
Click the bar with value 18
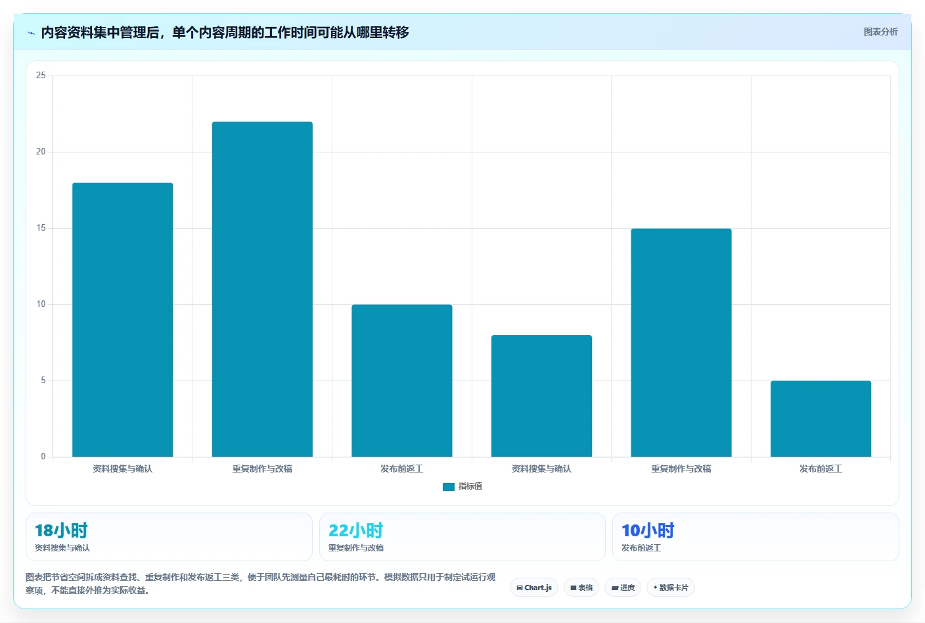coord(122,319)
